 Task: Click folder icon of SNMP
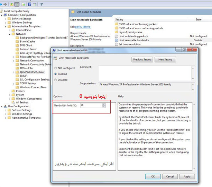click(17, 76)
